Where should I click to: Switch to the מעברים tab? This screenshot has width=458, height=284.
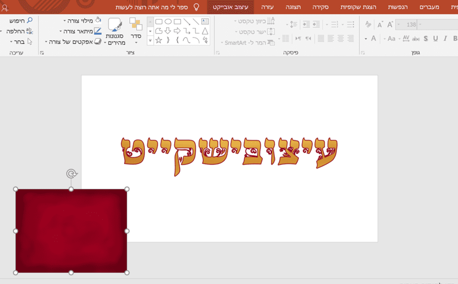point(429,7)
